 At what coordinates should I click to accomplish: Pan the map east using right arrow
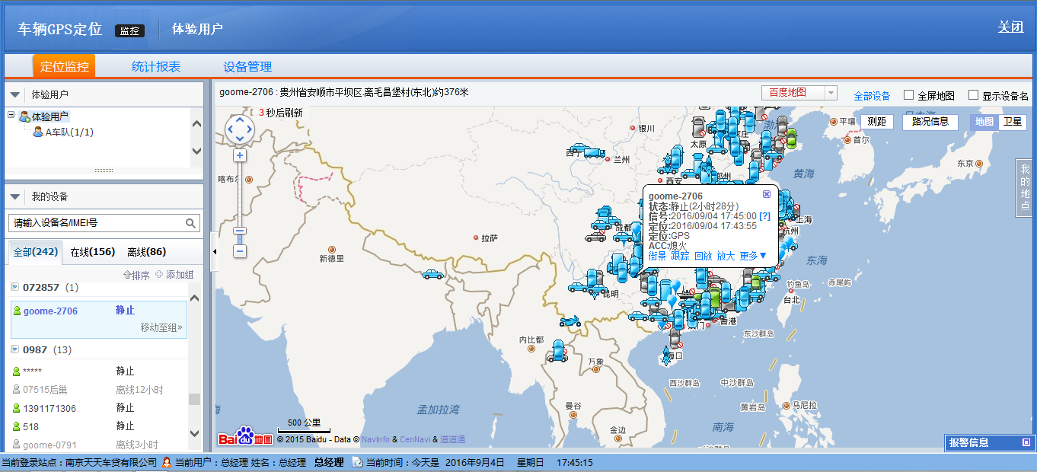pyautogui.click(x=250, y=129)
